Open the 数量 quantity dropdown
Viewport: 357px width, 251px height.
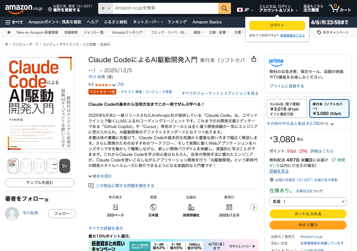[x=308, y=201]
